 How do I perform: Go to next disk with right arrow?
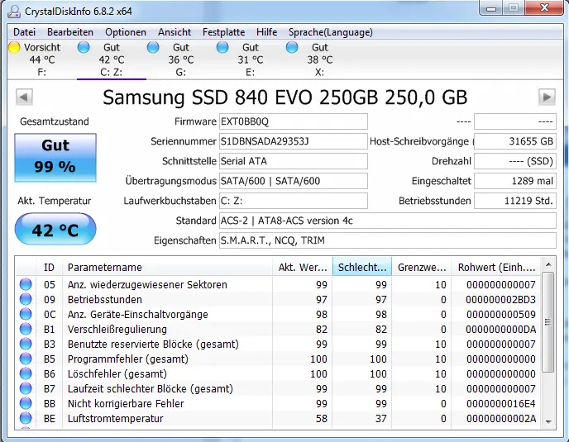coord(547,97)
